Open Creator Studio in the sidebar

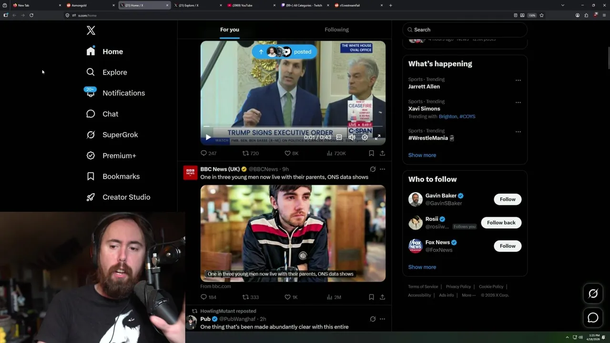tap(118, 197)
